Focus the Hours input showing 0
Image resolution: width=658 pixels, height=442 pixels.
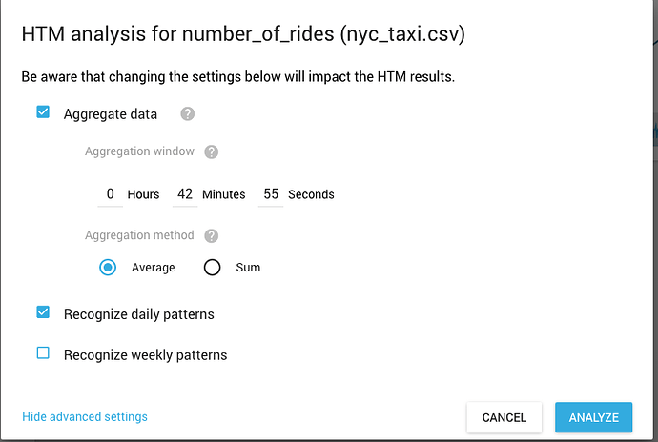coord(110,194)
